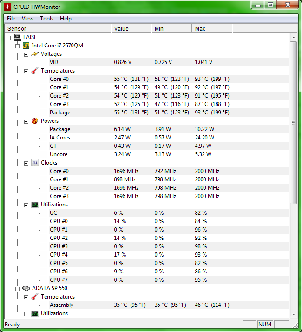302x332 pixels.
Task: Click the CPU Utilizations graph icon
Action: 35,205
